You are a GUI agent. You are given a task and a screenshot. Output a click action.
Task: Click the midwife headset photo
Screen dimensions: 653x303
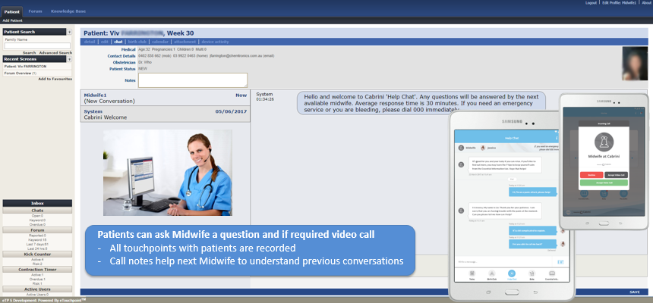tap(168, 173)
